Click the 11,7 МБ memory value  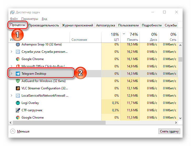pyautogui.click(x=132, y=103)
